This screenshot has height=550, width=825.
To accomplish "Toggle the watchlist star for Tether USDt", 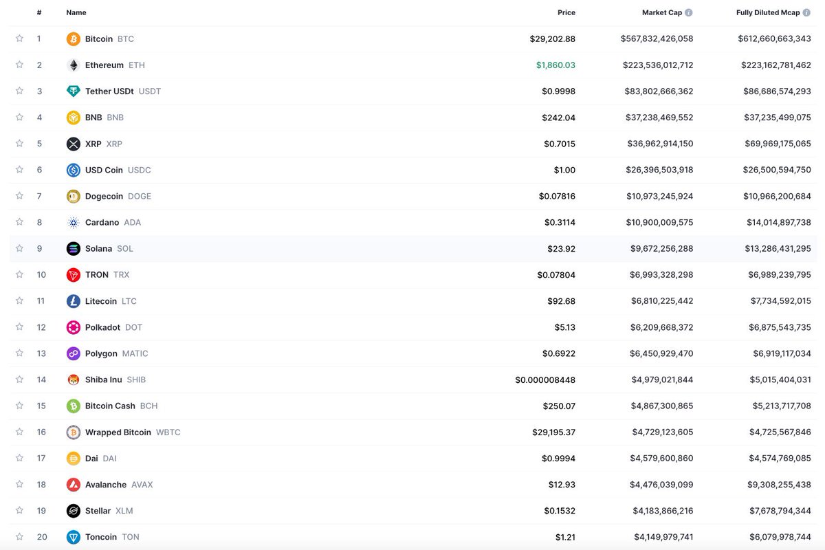I will [x=19, y=91].
